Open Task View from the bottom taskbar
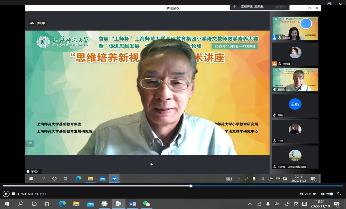The width and height of the screenshot is (346, 209). click(48, 204)
